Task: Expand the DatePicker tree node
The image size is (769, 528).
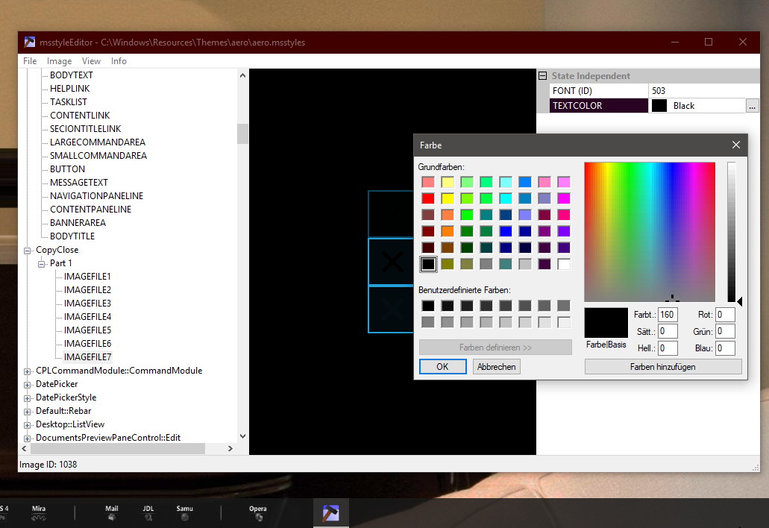Action: tap(28, 385)
